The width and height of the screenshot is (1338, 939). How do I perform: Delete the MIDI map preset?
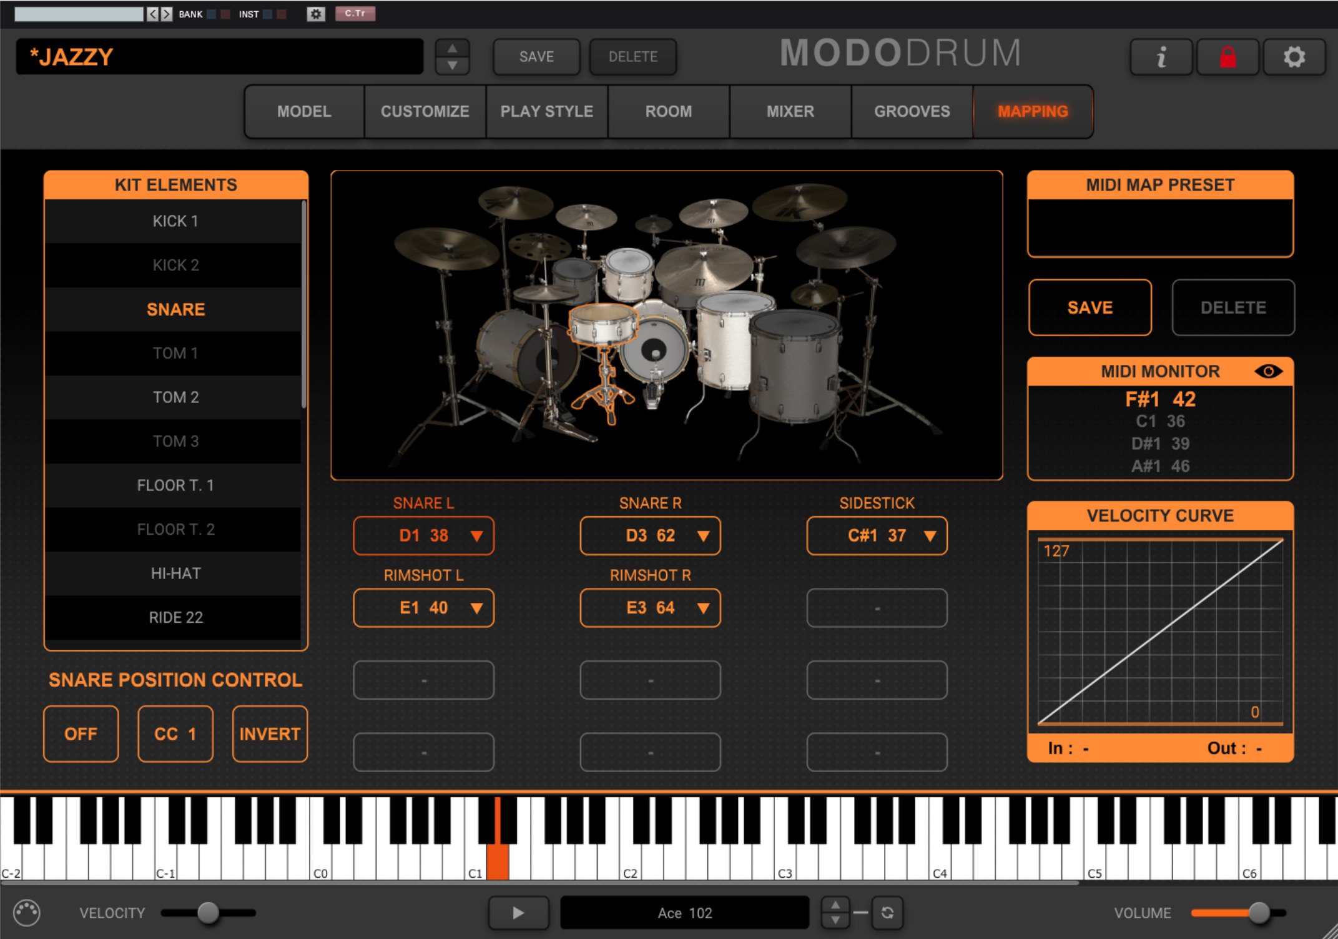coord(1233,307)
